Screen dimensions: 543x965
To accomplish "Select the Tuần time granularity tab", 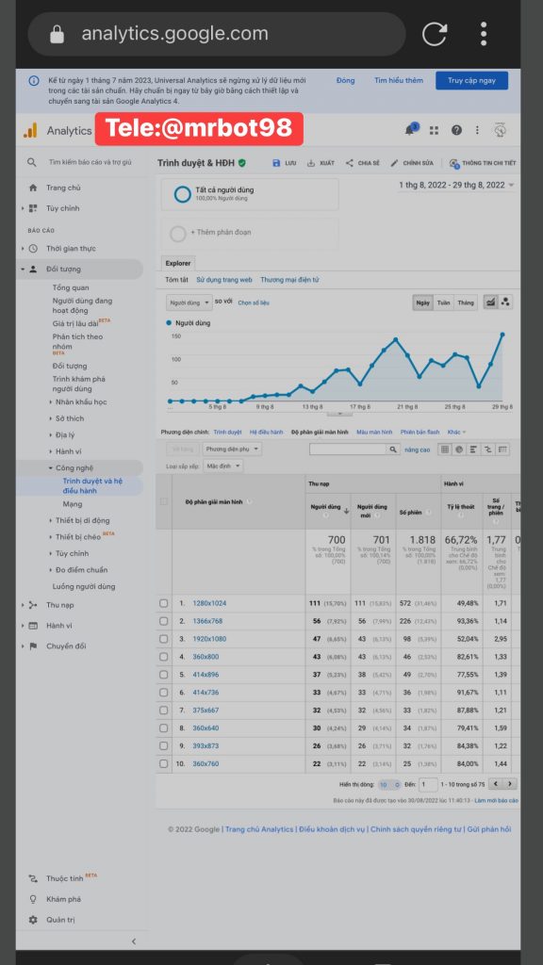I will point(443,303).
